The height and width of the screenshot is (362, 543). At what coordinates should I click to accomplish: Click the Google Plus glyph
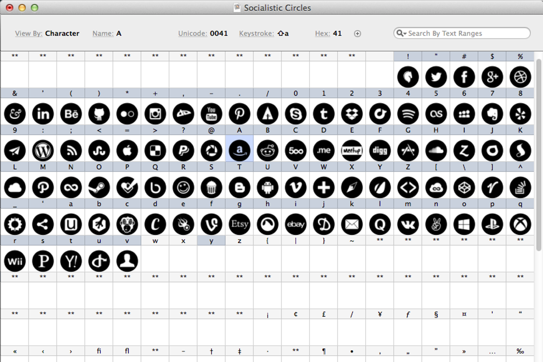(492, 77)
